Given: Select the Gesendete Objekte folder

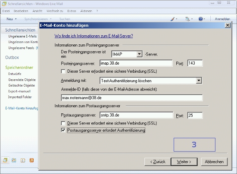Looking at the screenshot, I should [x=22, y=80].
